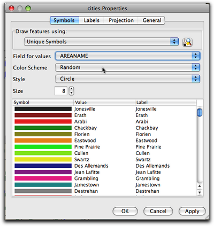Select the black Jonesville symbol swatch
214x226 pixels.
click(43, 109)
